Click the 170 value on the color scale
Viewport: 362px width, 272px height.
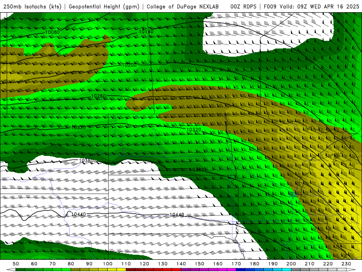[236, 264]
